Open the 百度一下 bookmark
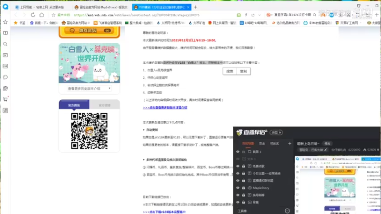This screenshot has height=214, width=381. click(44, 23)
